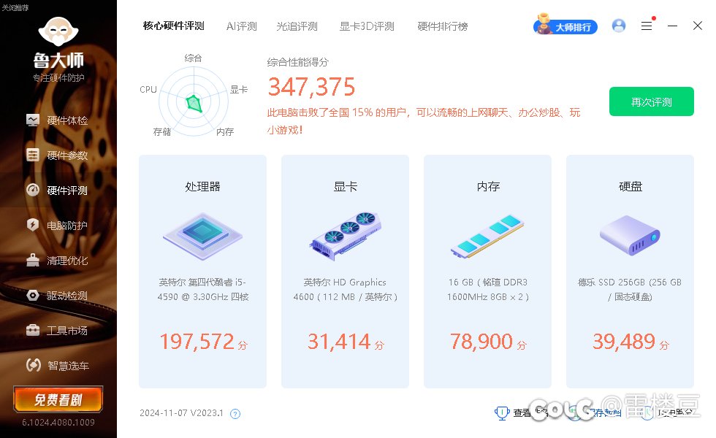Open the 电脑防护 shield icon in sidebar
This screenshot has height=438, width=716.
pyautogui.click(x=33, y=225)
